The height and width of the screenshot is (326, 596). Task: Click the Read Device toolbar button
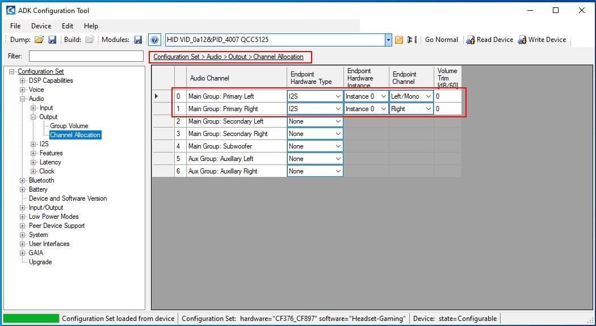coord(489,40)
